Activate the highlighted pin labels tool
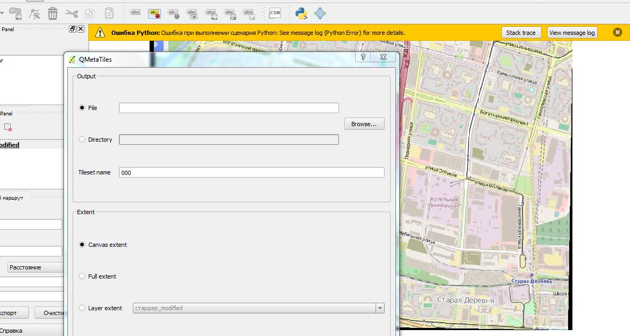Screen dimensions: 630x336 click(x=154, y=13)
